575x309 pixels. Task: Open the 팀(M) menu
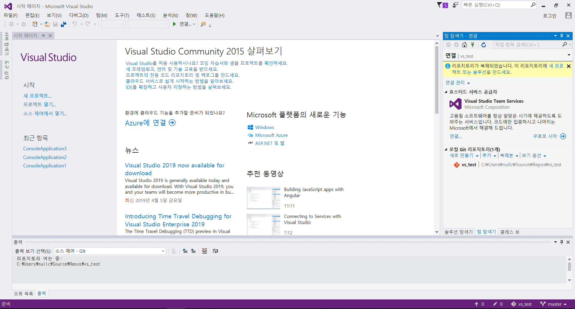tap(102, 15)
